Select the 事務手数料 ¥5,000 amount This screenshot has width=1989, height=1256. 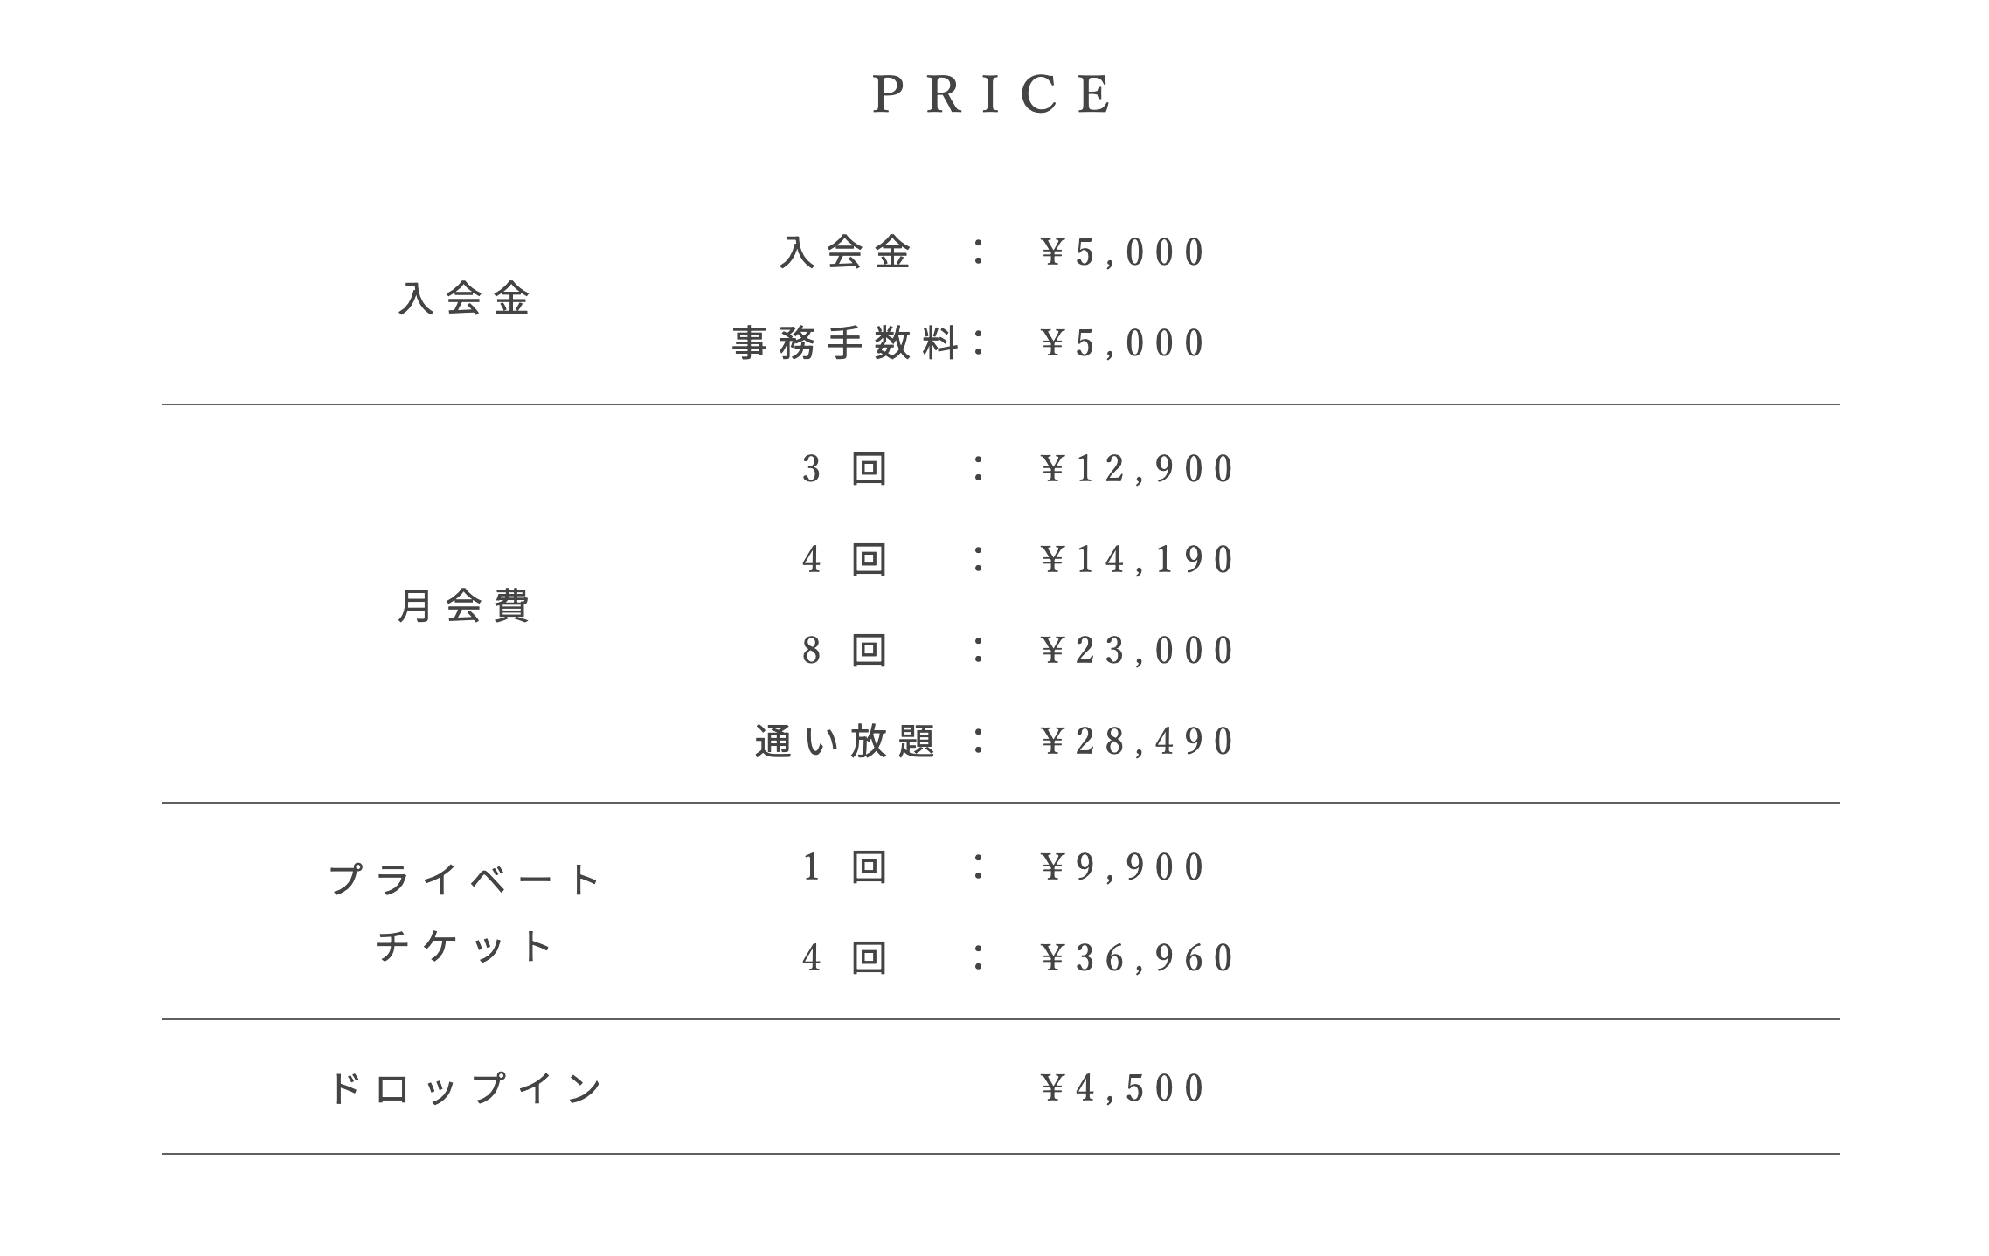(x=1122, y=344)
